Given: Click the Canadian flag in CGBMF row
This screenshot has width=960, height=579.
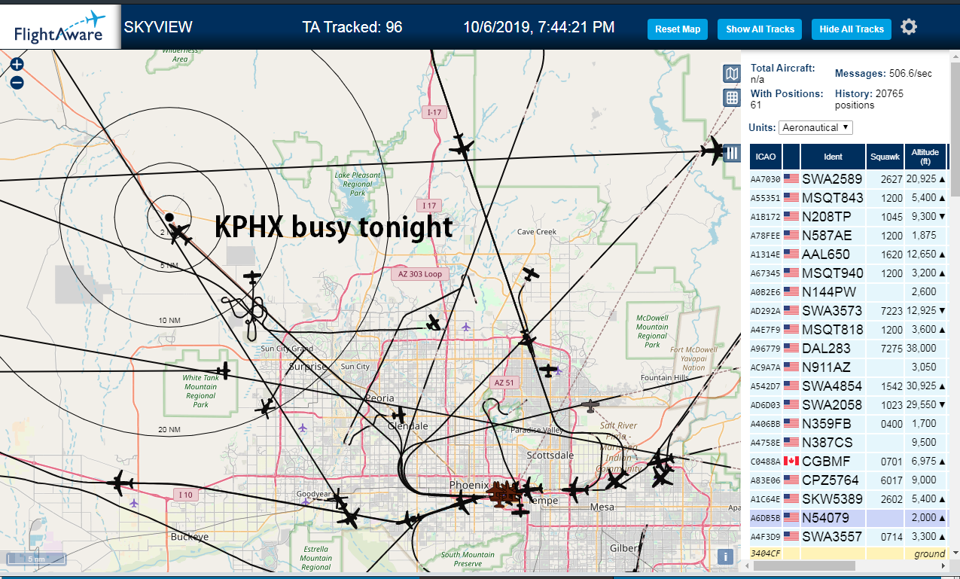Looking at the screenshot, I should [791, 461].
